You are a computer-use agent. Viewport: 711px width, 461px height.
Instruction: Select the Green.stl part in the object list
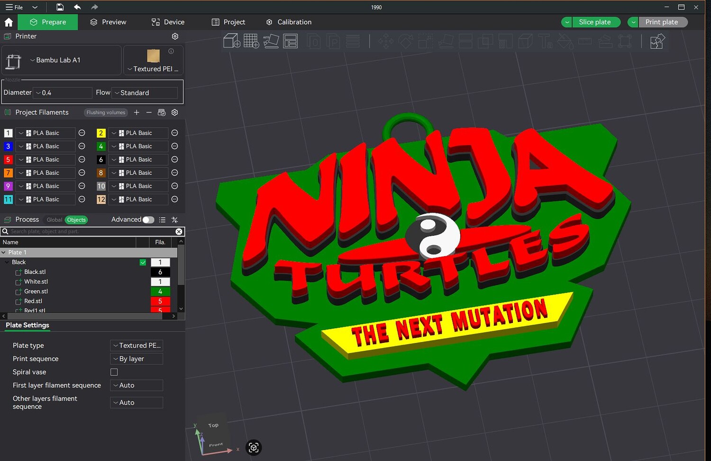pyautogui.click(x=36, y=292)
